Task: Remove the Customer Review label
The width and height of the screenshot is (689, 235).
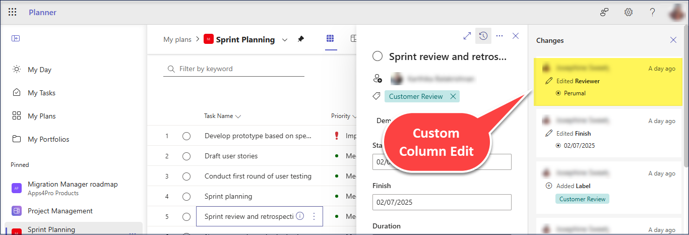Action: (x=453, y=96)
